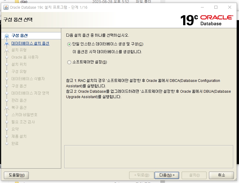Viewport: 239px width, 183px height.
Task: Click the '데이터베이스 저장 영역' step
Action: [30, 93]
